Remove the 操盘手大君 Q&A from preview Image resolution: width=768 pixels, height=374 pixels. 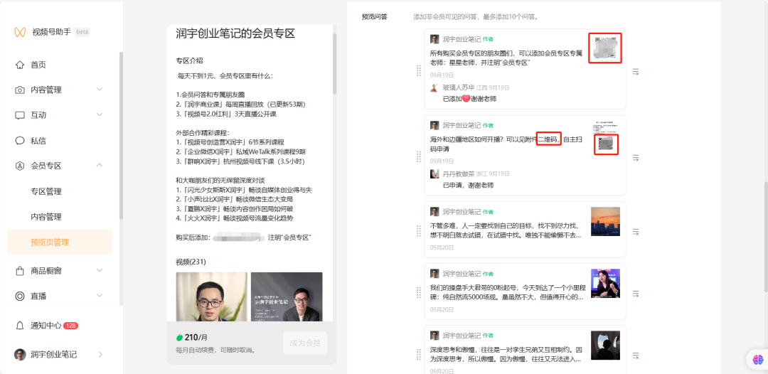636,293
